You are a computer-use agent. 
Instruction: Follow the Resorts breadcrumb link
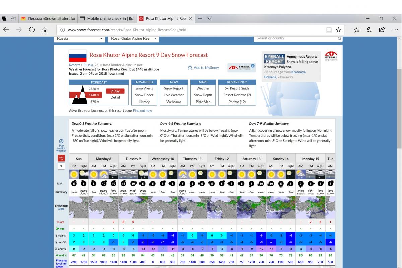pos(75,65)
